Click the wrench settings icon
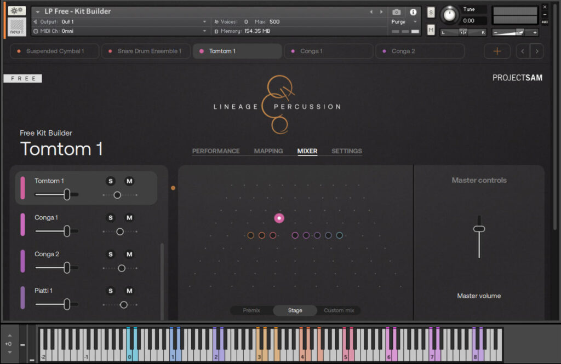This screenshot has height=364, width=561. click(x=16, y=11)
